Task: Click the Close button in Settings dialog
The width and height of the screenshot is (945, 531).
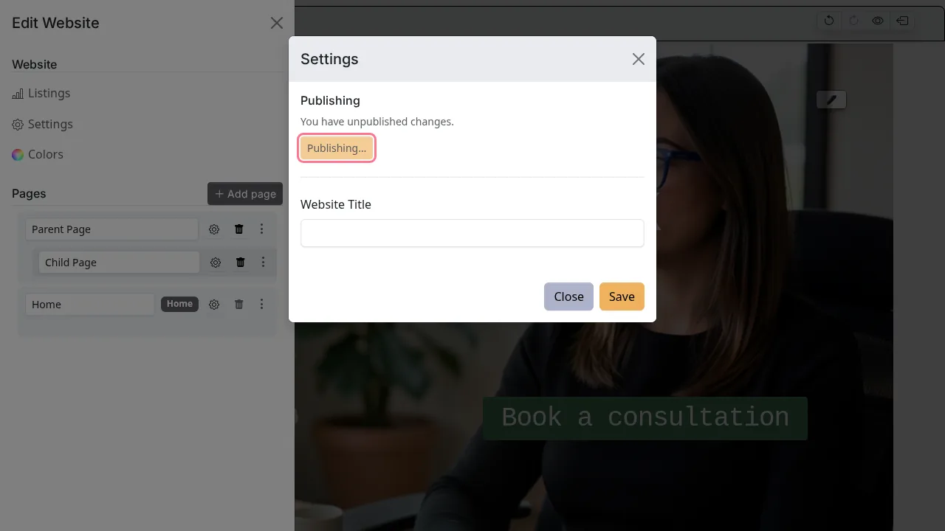Action: tap(569, 296)
